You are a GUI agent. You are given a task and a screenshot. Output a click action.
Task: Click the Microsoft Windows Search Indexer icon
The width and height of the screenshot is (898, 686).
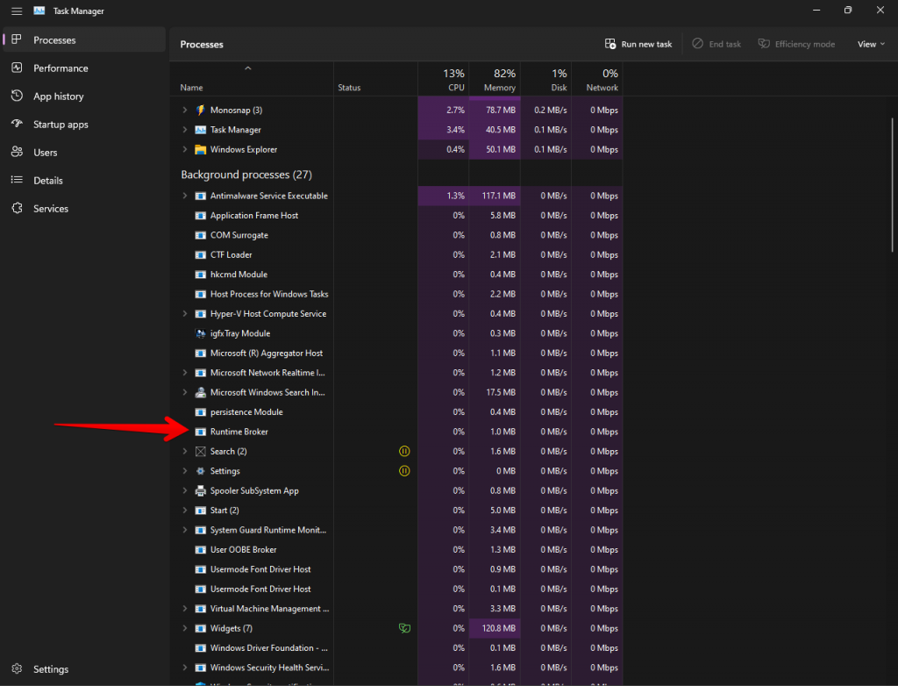[201, 392]
